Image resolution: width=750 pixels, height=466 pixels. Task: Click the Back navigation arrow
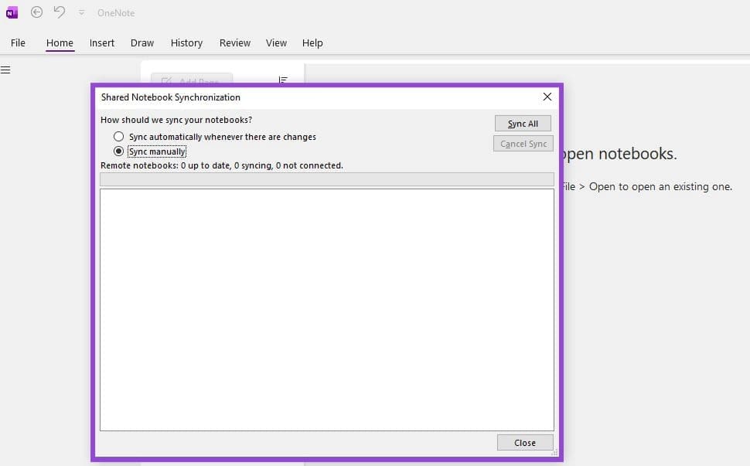tap(36, 12)
